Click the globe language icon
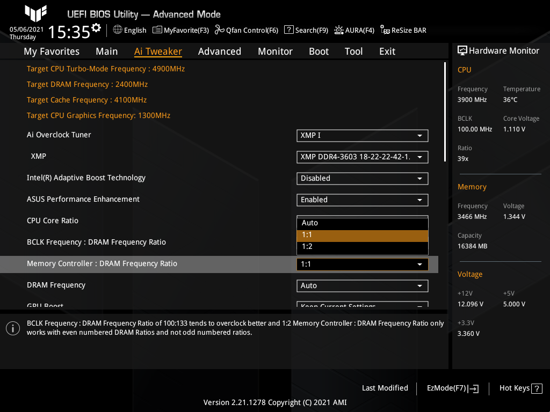 click(118, 30)
